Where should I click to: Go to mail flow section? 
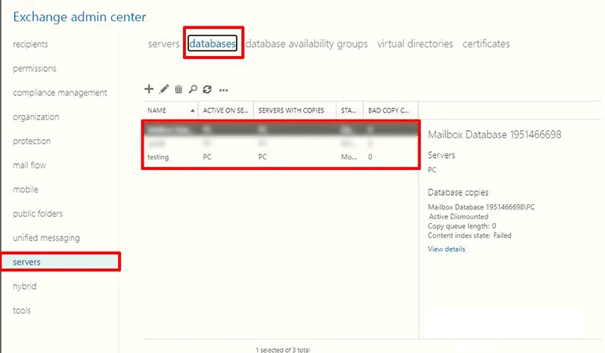(x=29, y=165)
